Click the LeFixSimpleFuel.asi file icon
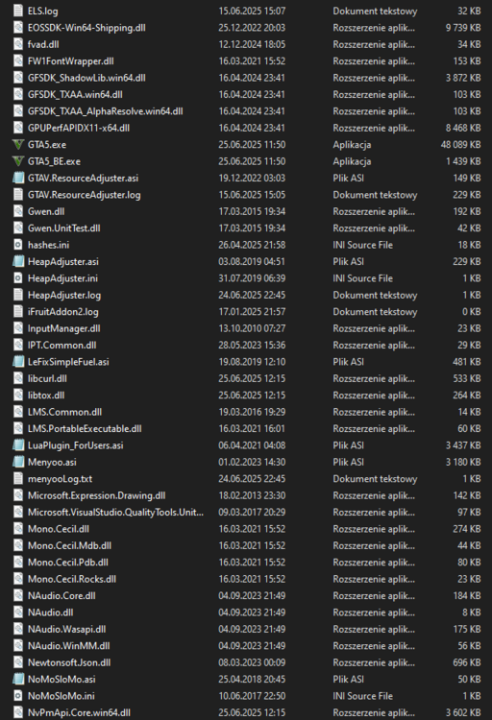Screen dimensions: 492x720 click(x=18, y=362)
